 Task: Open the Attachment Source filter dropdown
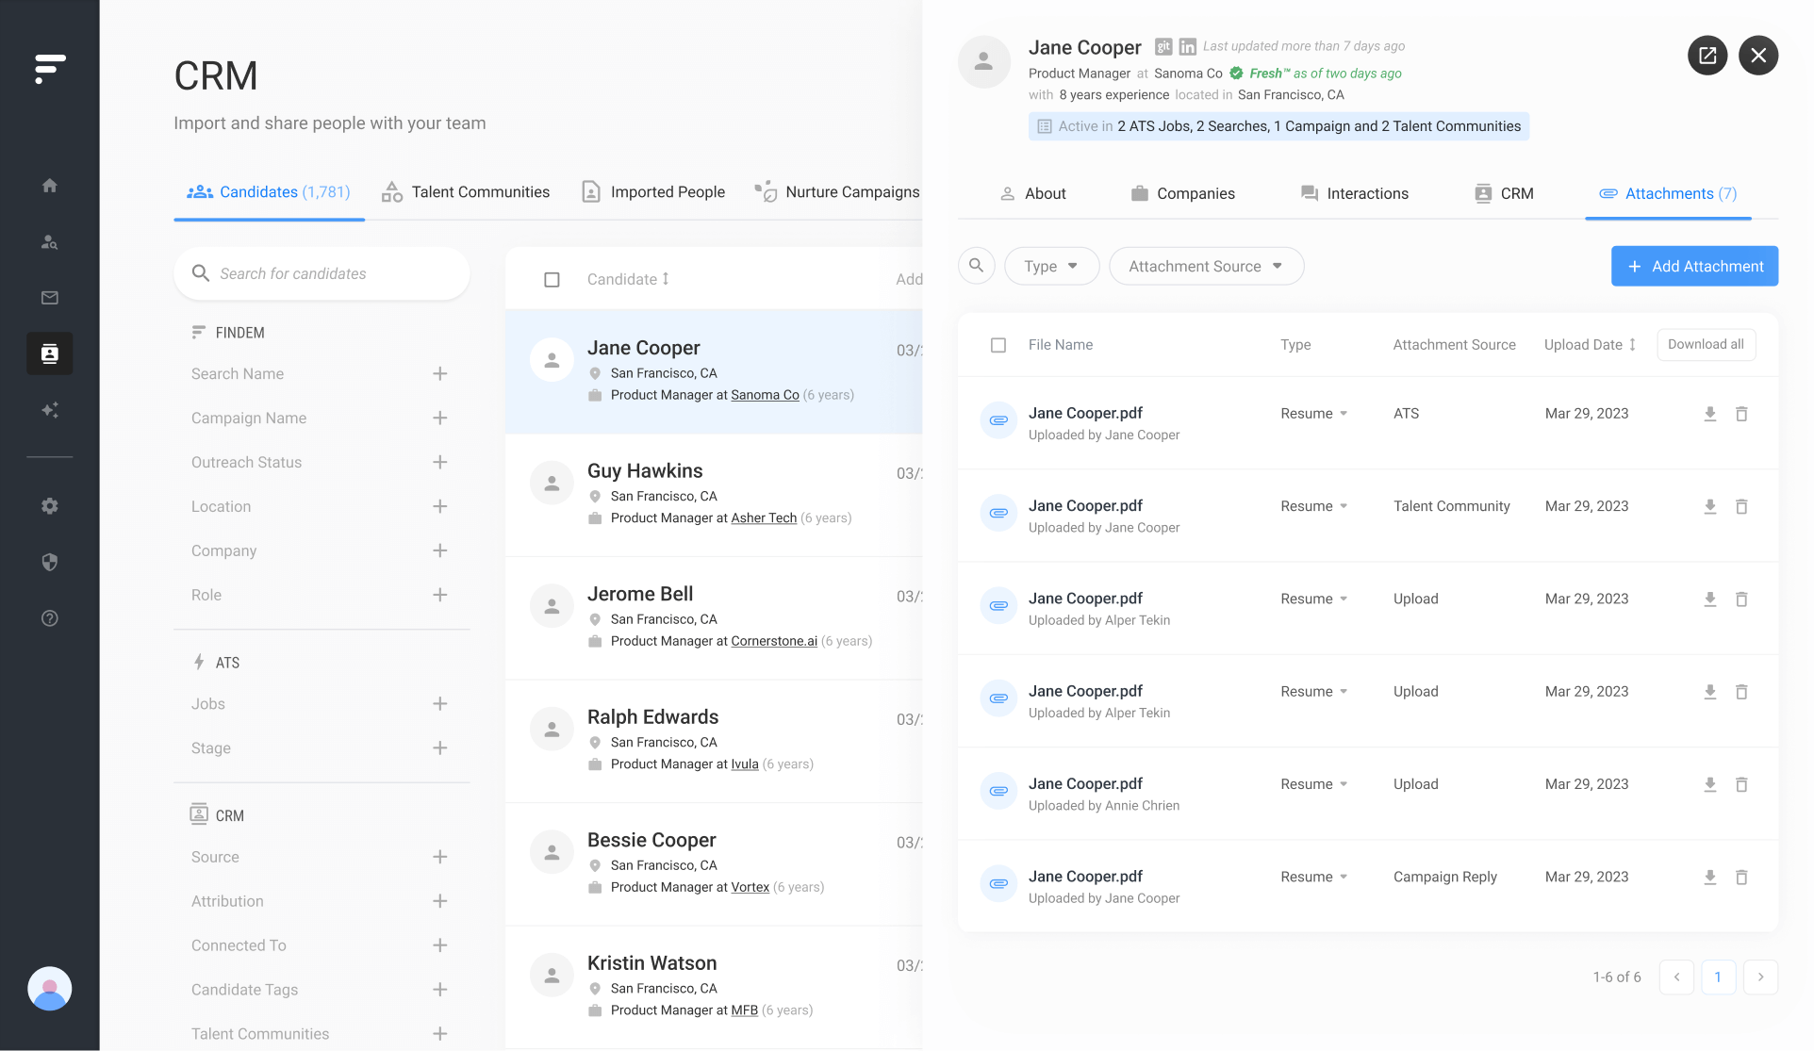1206,266
